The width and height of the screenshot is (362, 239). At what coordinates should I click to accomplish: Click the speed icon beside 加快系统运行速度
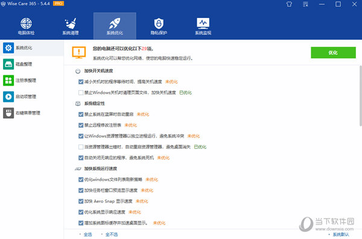(78, 169)
